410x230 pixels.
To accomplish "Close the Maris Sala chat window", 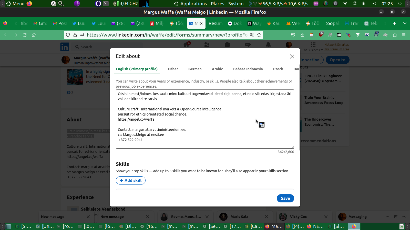I will click(x=266, y=217).
